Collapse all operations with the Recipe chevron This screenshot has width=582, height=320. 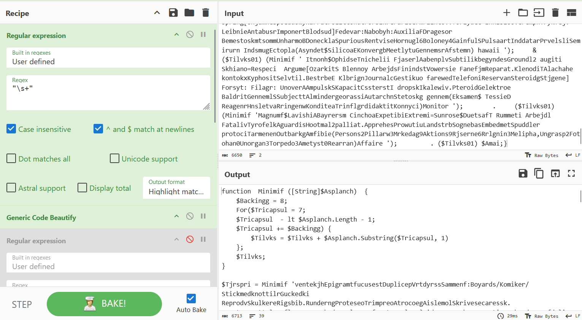tap(157, 13)
